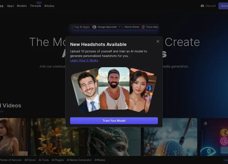Open the API Docs footer link

click(x=30, y=160)
